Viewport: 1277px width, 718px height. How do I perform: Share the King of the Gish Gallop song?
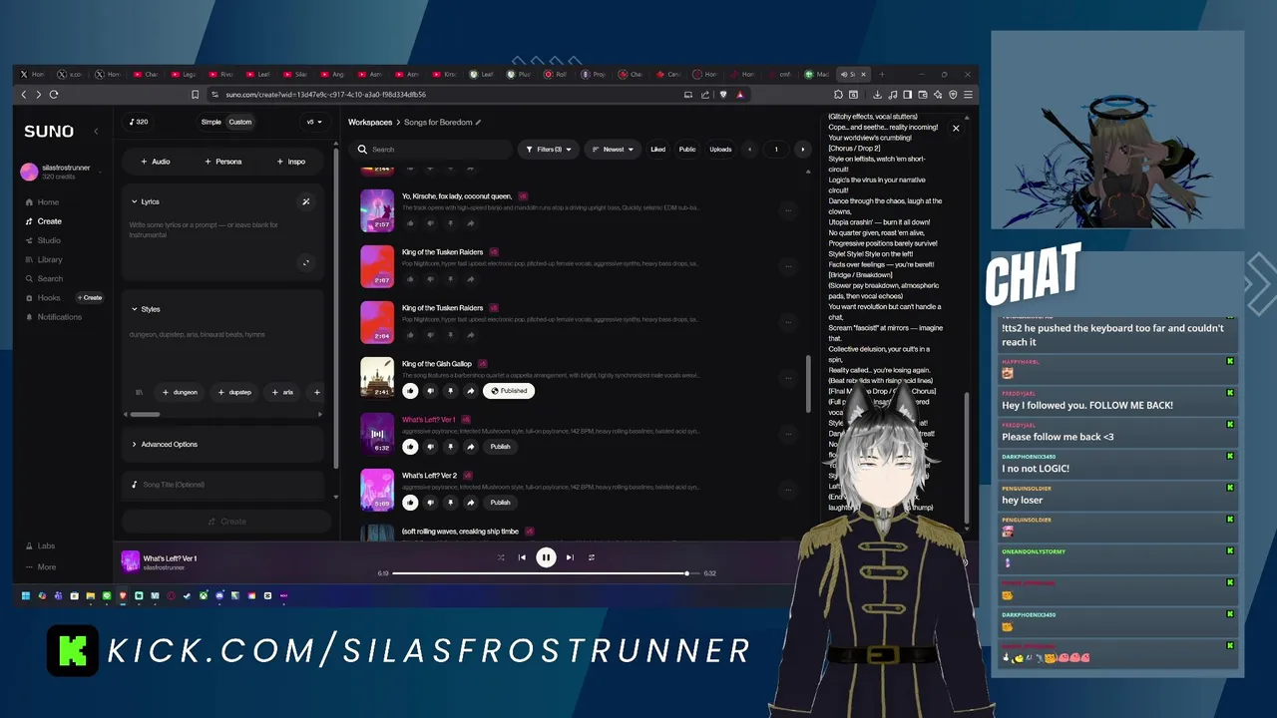(470, 391)
